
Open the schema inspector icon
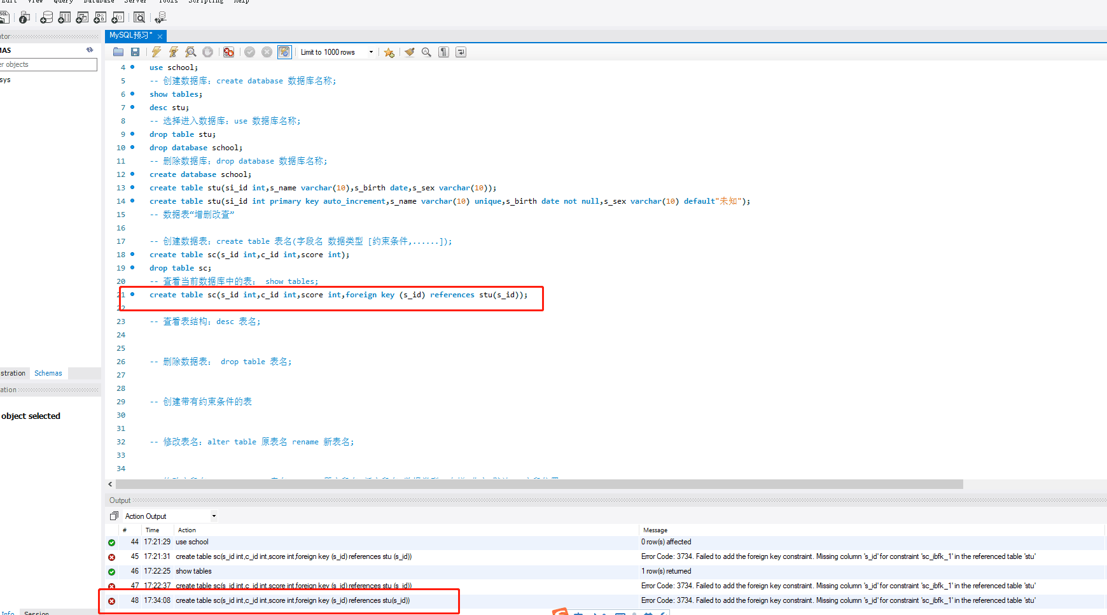(x=25, y=17)
